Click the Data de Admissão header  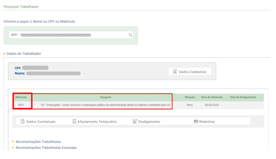point(212,97)
